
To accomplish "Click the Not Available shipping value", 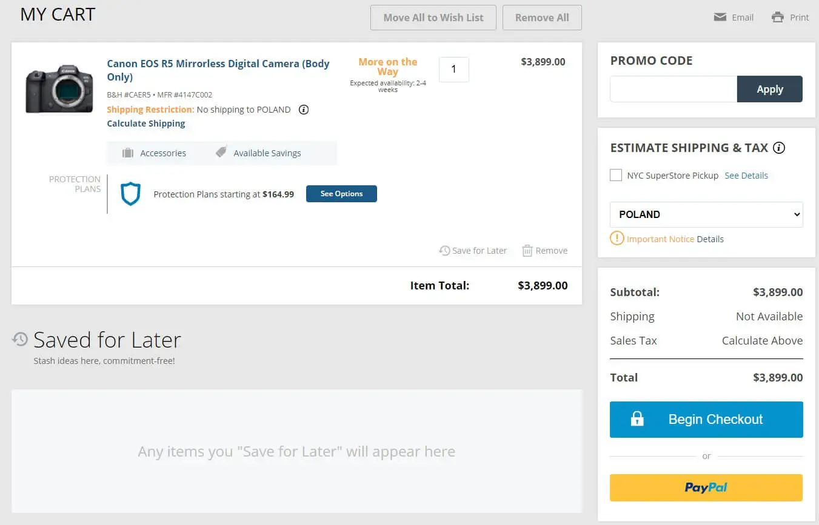I will coord(769,316).
